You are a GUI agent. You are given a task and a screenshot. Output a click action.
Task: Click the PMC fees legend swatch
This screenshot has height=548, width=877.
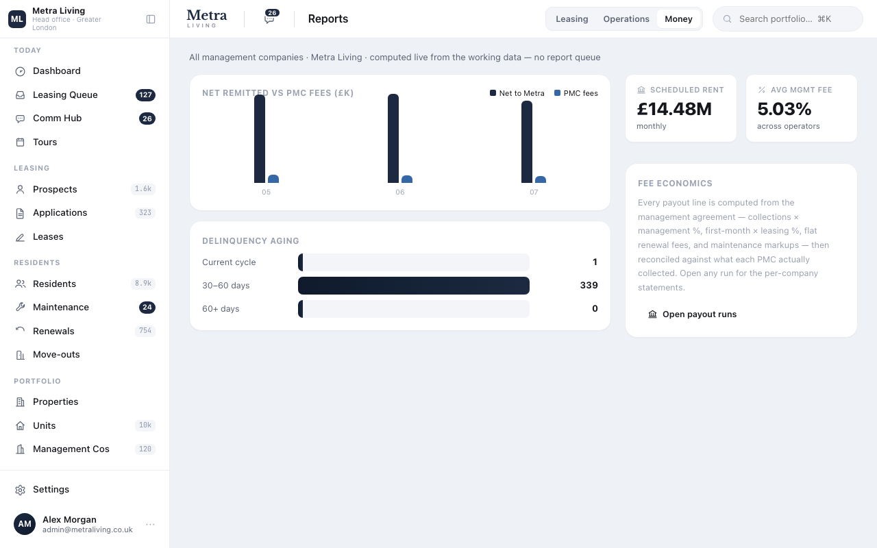(557, 93)
